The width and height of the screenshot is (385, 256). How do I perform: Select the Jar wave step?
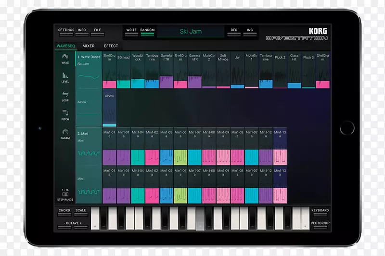coord(237,70)
